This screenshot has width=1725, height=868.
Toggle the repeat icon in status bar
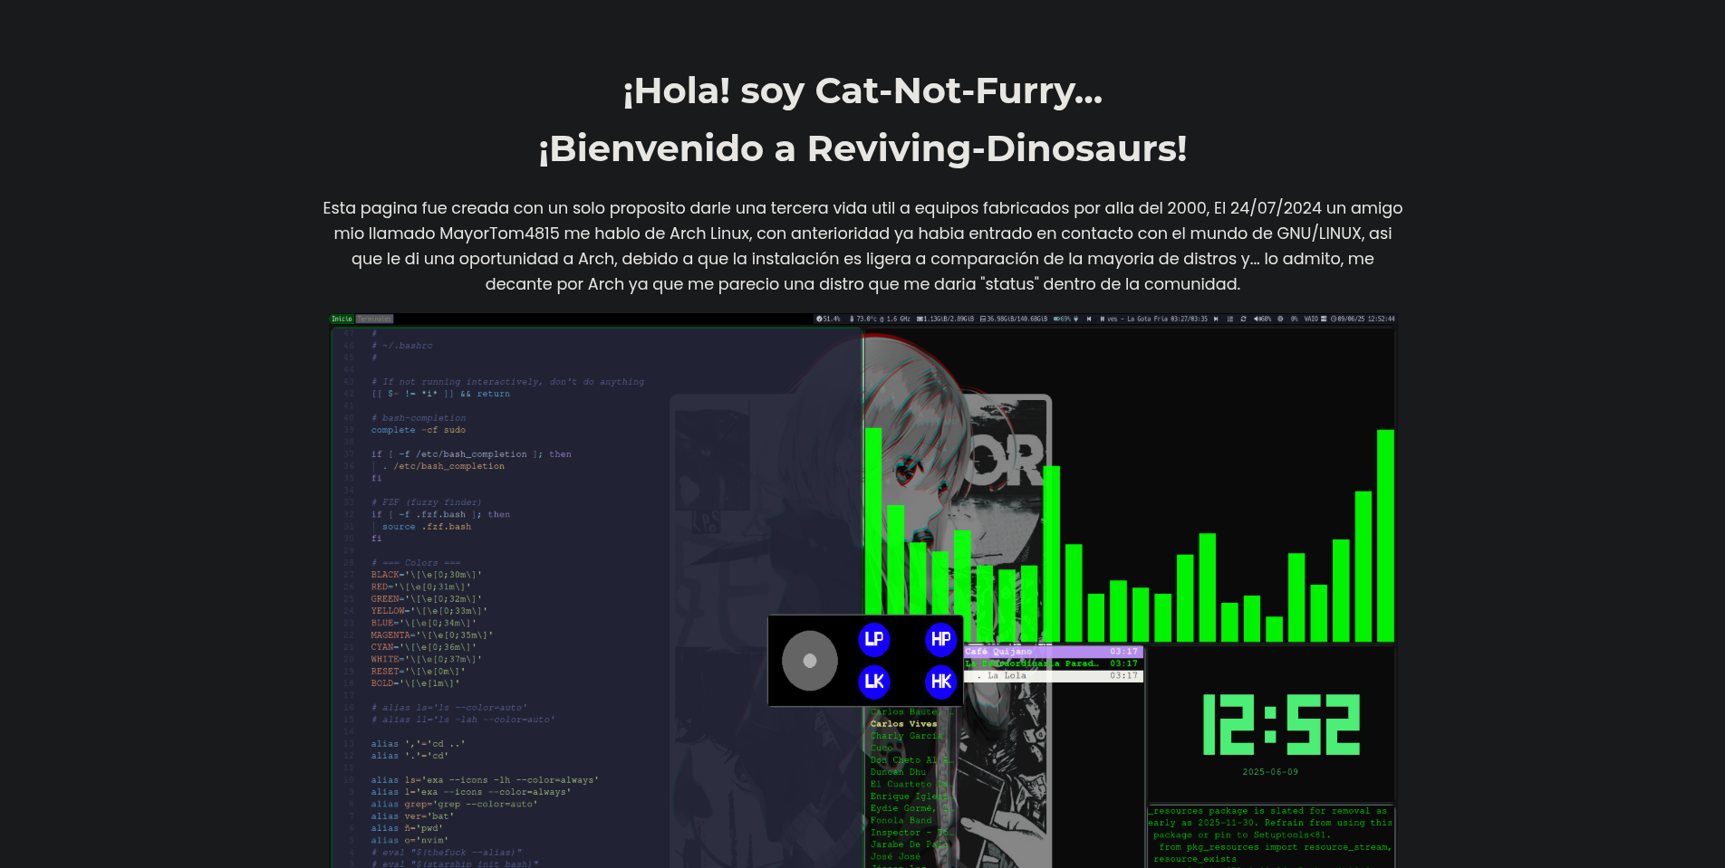1243,319
